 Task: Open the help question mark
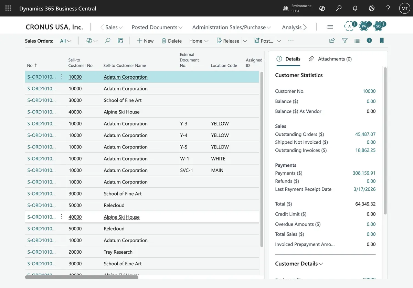click(x=388, y=8)
